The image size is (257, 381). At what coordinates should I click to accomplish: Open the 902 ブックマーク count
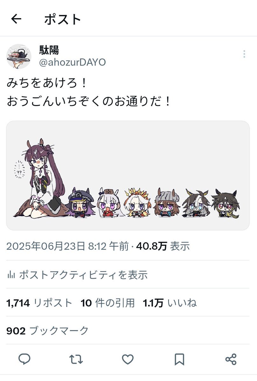(47, 331)
